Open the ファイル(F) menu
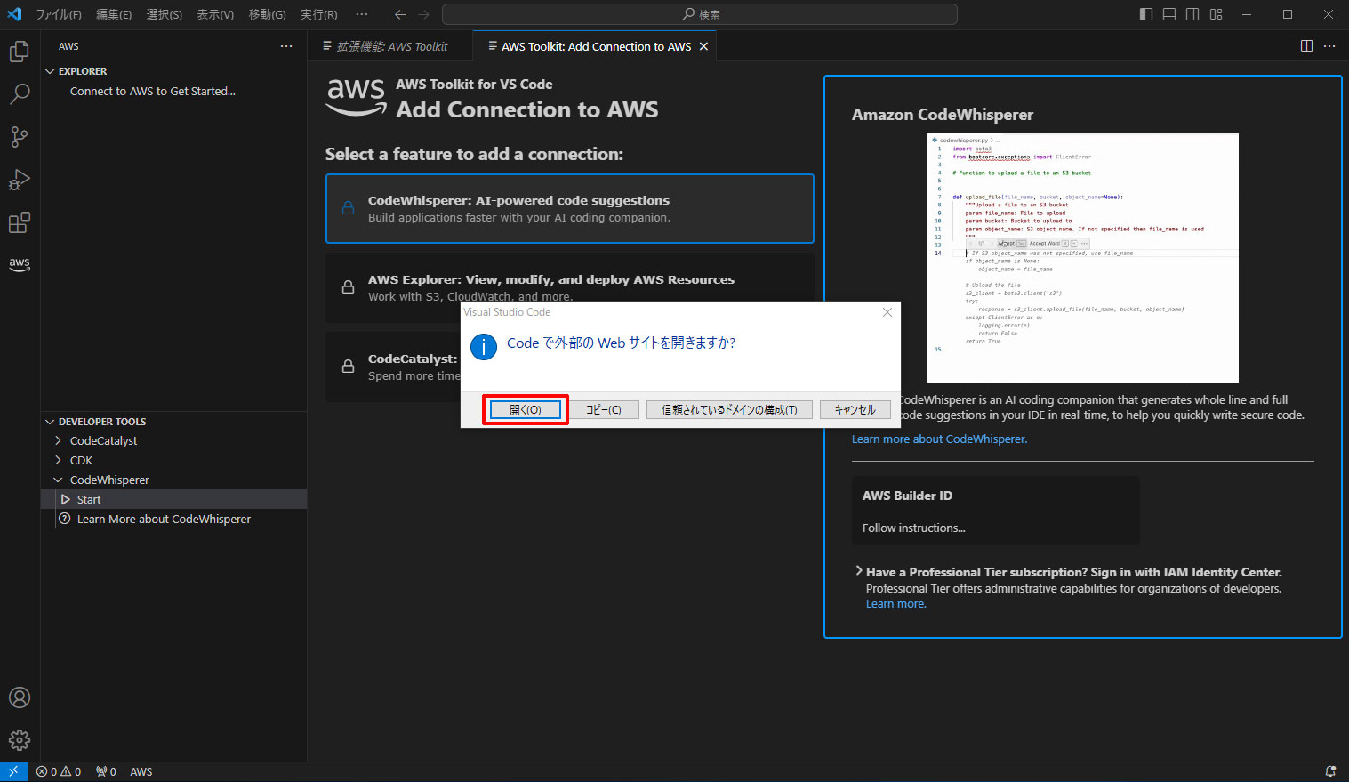 pos(59,14)
